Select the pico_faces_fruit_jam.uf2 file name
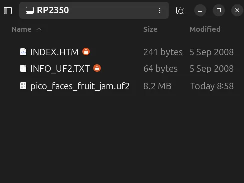The image size is (244, 183). (80, 86)
